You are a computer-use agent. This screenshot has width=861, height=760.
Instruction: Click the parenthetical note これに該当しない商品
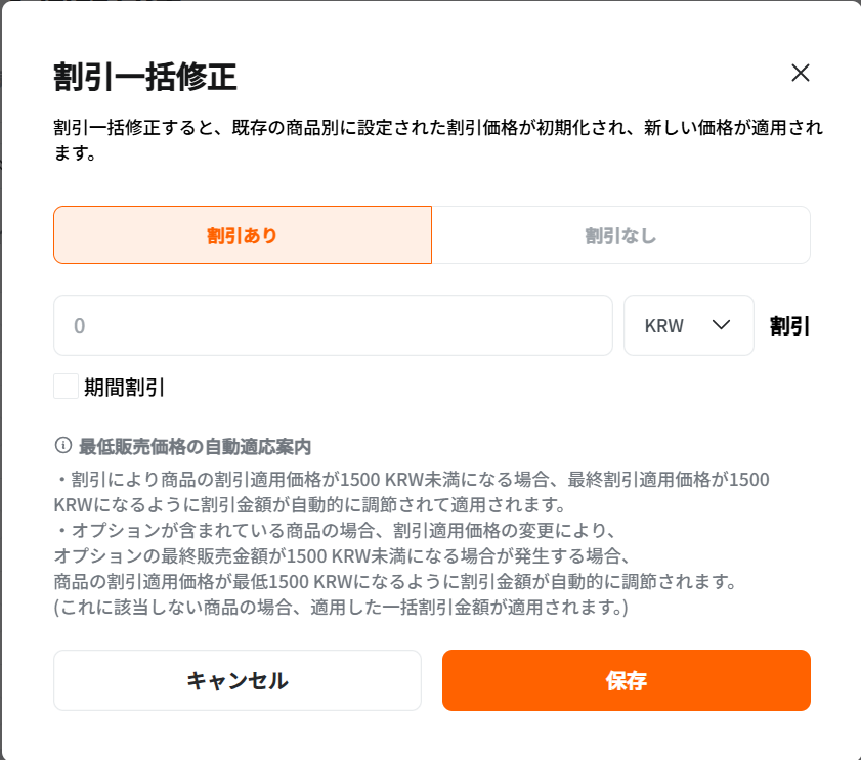340,607
